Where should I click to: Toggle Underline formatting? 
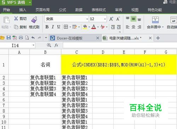point(59,27)
